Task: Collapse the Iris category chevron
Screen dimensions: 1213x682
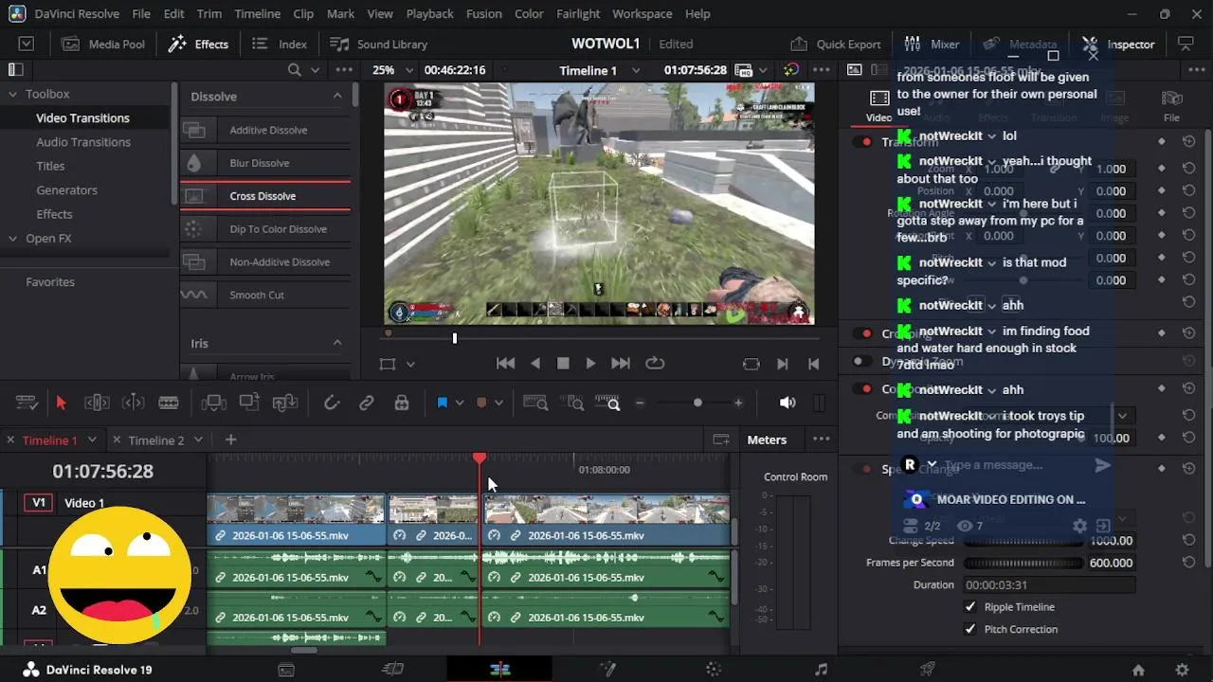Action: point(336,343)
